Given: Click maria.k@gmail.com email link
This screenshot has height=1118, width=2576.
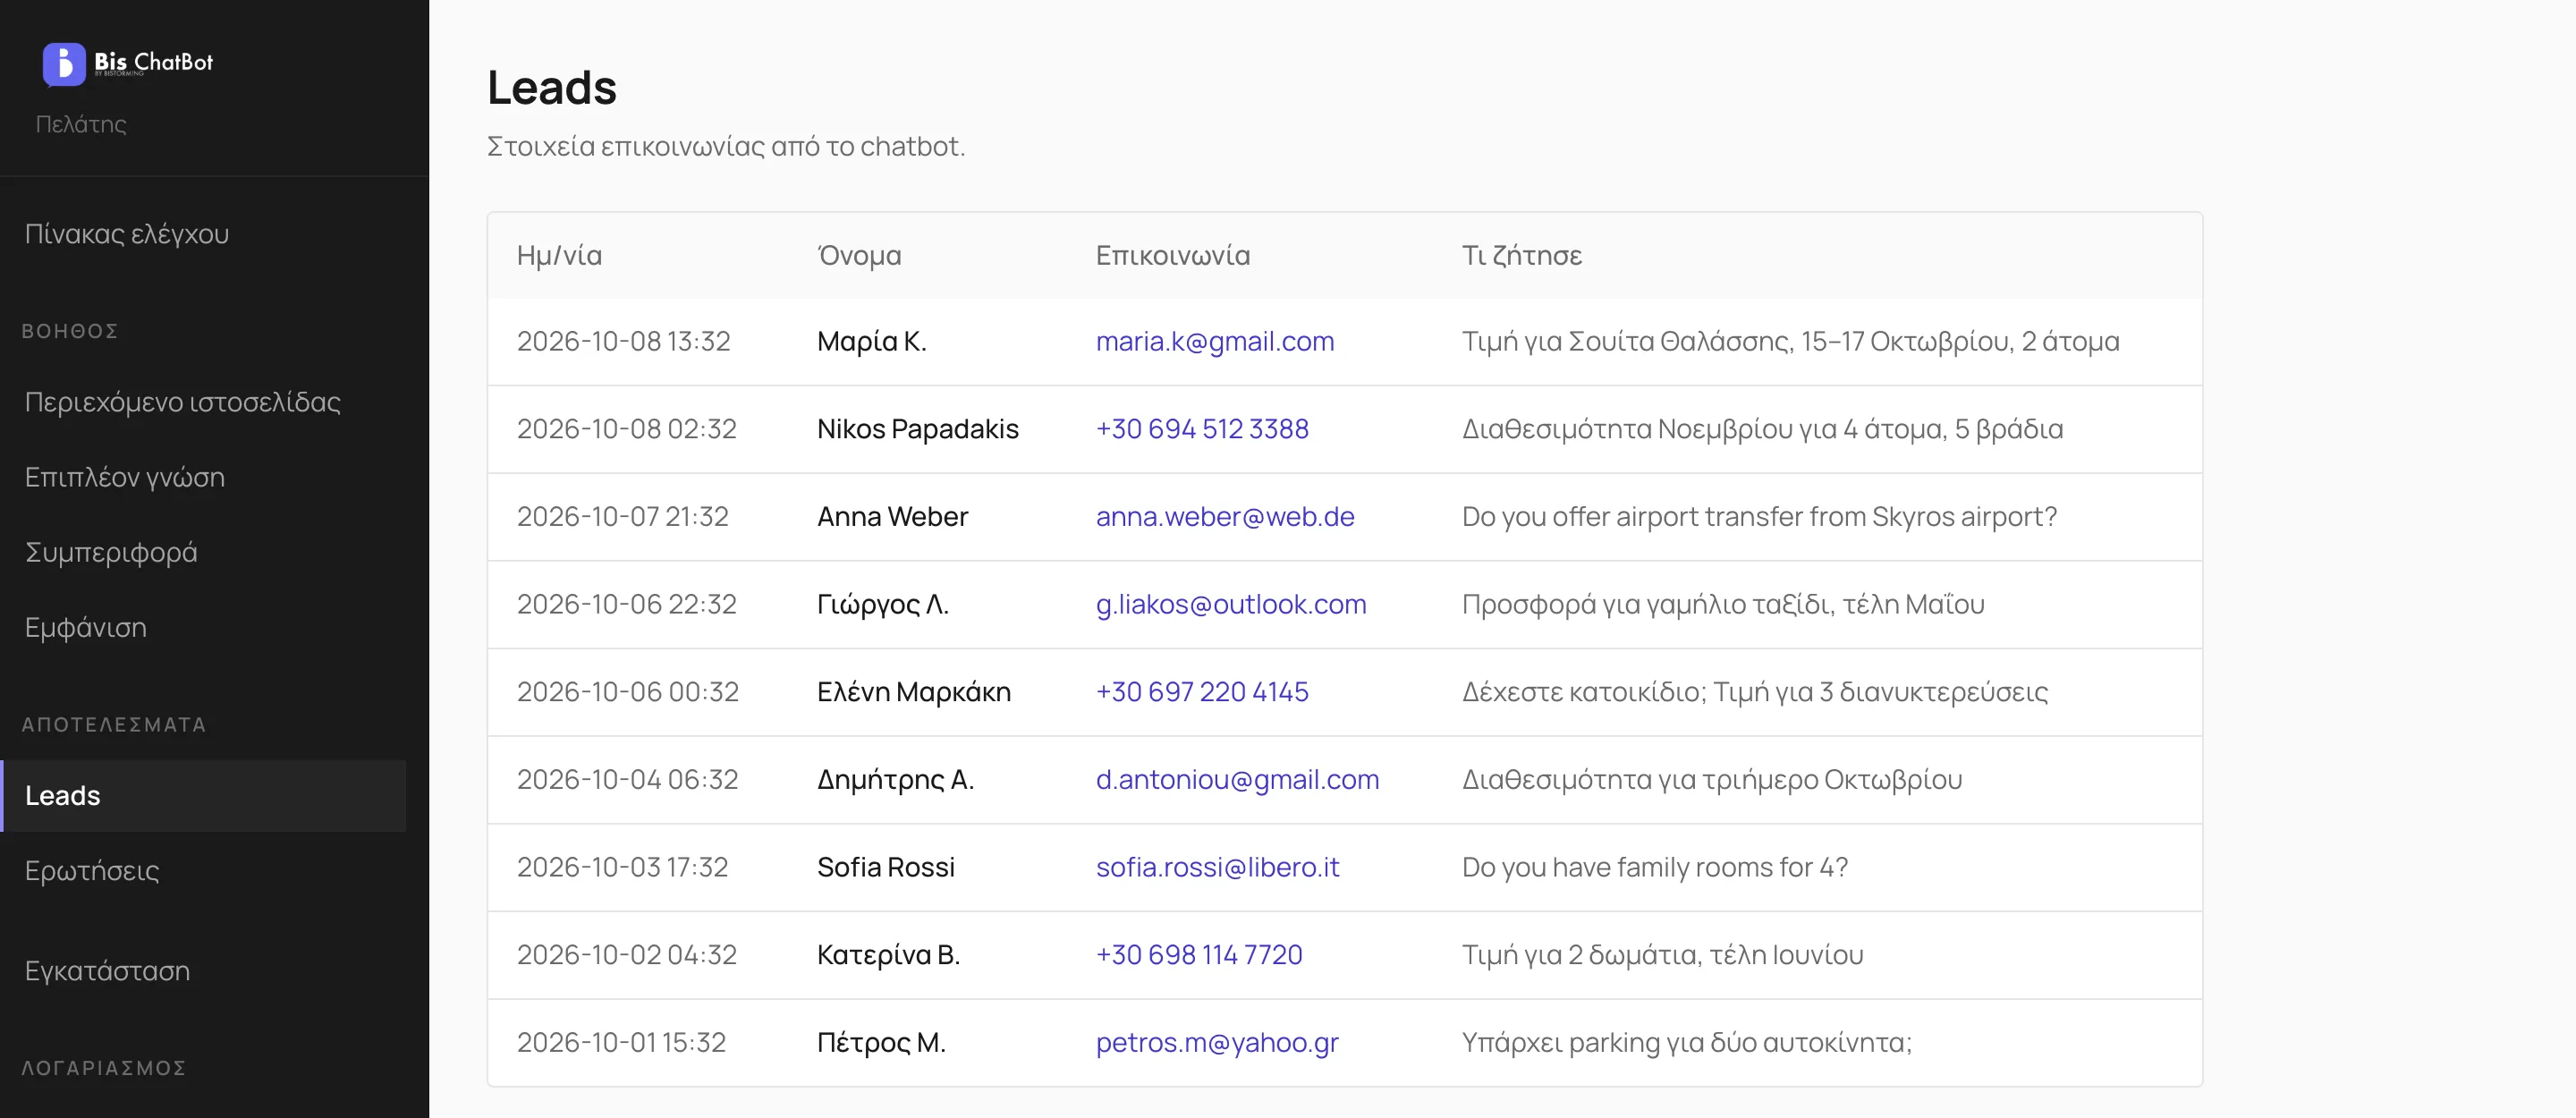Looking at the screenshot, I should click(1215, 342).
